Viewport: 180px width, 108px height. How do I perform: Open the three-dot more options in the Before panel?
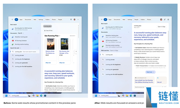(x=78, y=19)
